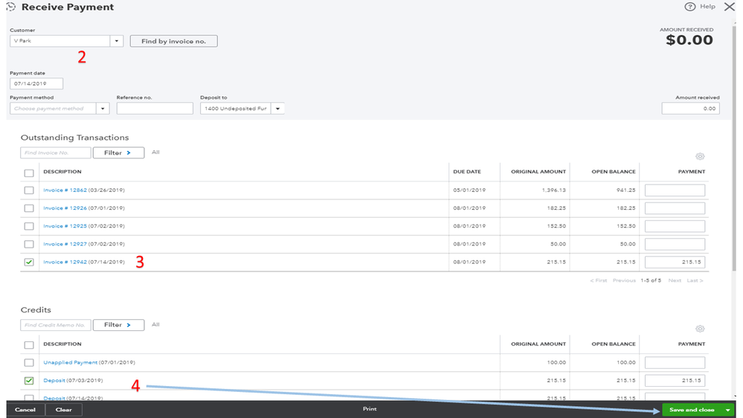Expand the Customer dropdown arrow
The height and width of the screenshot is (418, 743).
(x=117, y=41)
